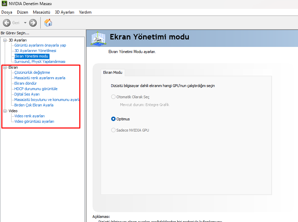Screen dimensions: 298x222
Task: Open 3D Ayarlarının Yönetilmesi
Action: click(35, 51)
